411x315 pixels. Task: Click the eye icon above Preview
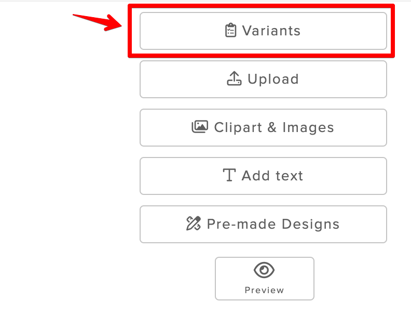coord(264,270)
